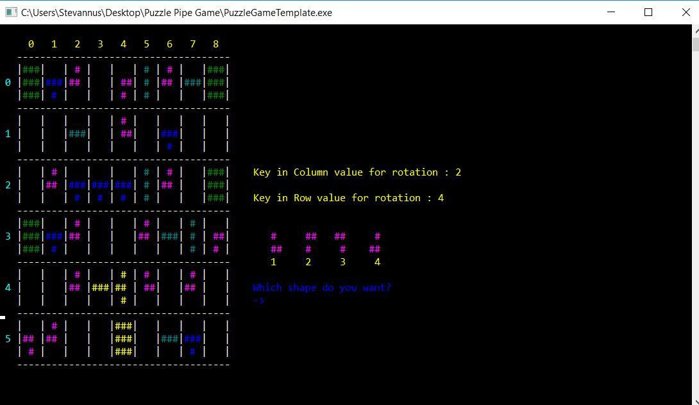Click the window title path text
The width and height of the screenshot is (699, 405).
176,12
